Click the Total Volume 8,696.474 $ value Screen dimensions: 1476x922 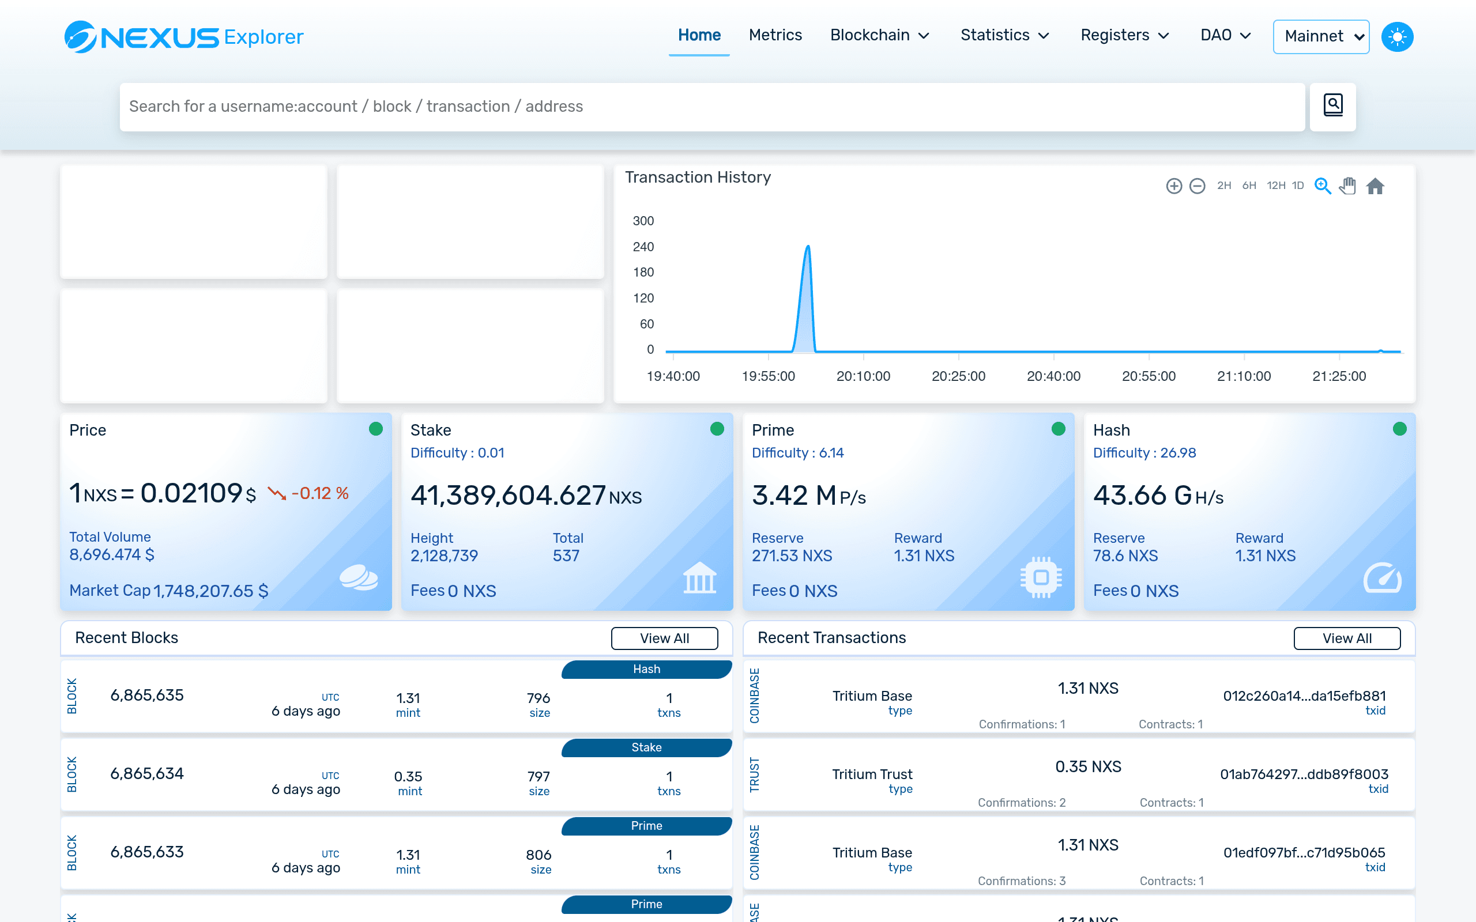click(x=112, y=555)
